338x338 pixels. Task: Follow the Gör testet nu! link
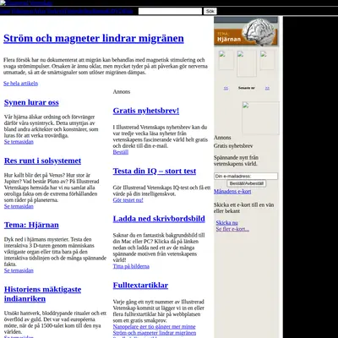128,200
